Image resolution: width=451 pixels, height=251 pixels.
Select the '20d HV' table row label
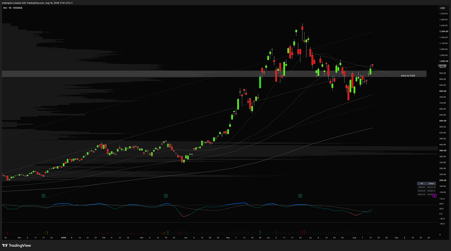tap(422, 187)
